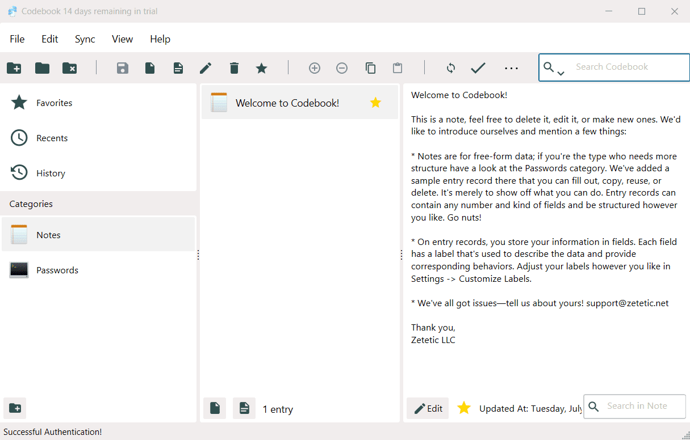
Task: Maximize the Codebook window
Action: 642,11
